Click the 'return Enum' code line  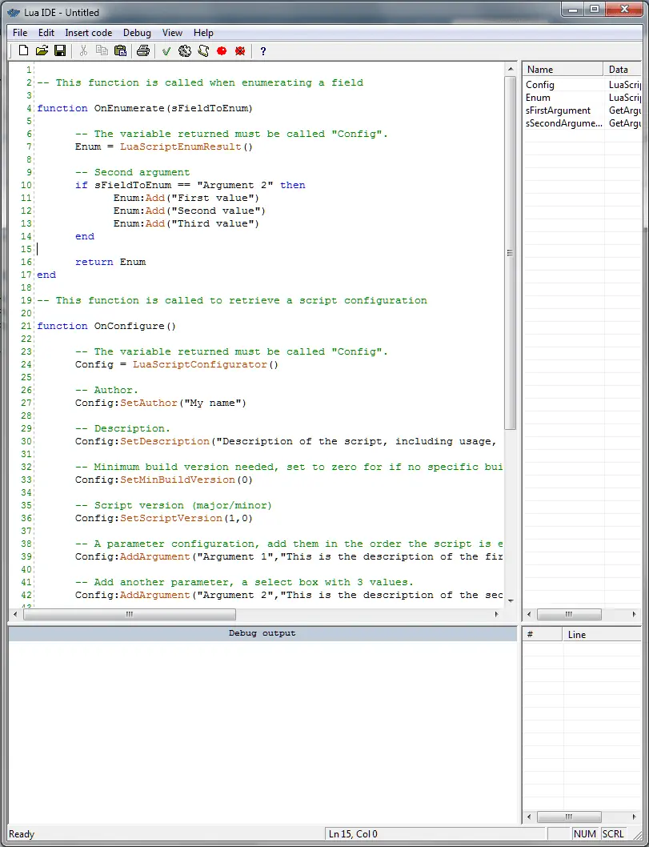[110, 262]
